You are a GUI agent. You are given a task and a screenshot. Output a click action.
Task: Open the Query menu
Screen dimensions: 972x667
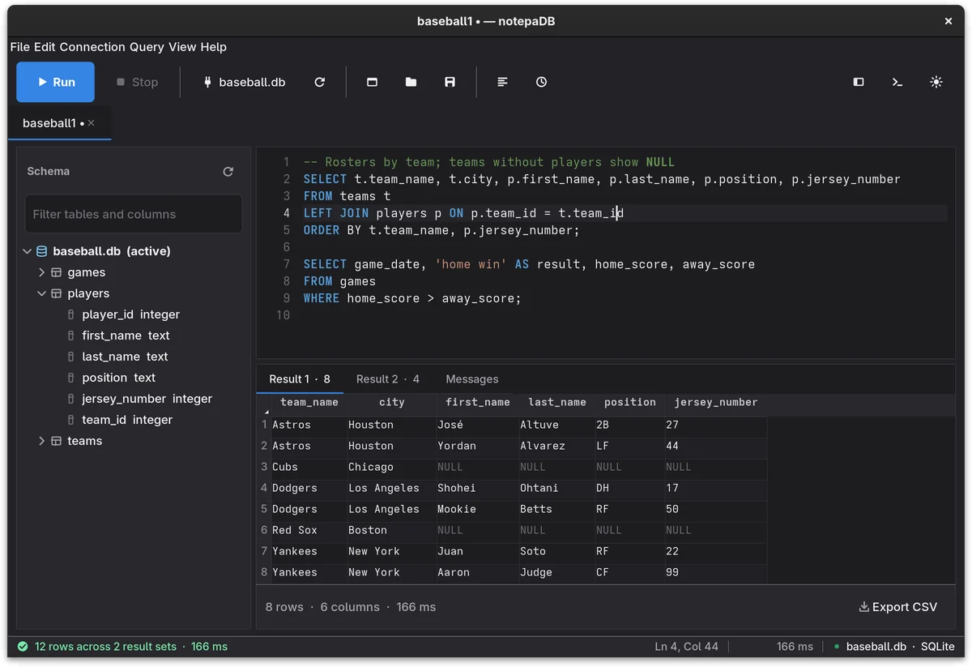pos(147,47)
